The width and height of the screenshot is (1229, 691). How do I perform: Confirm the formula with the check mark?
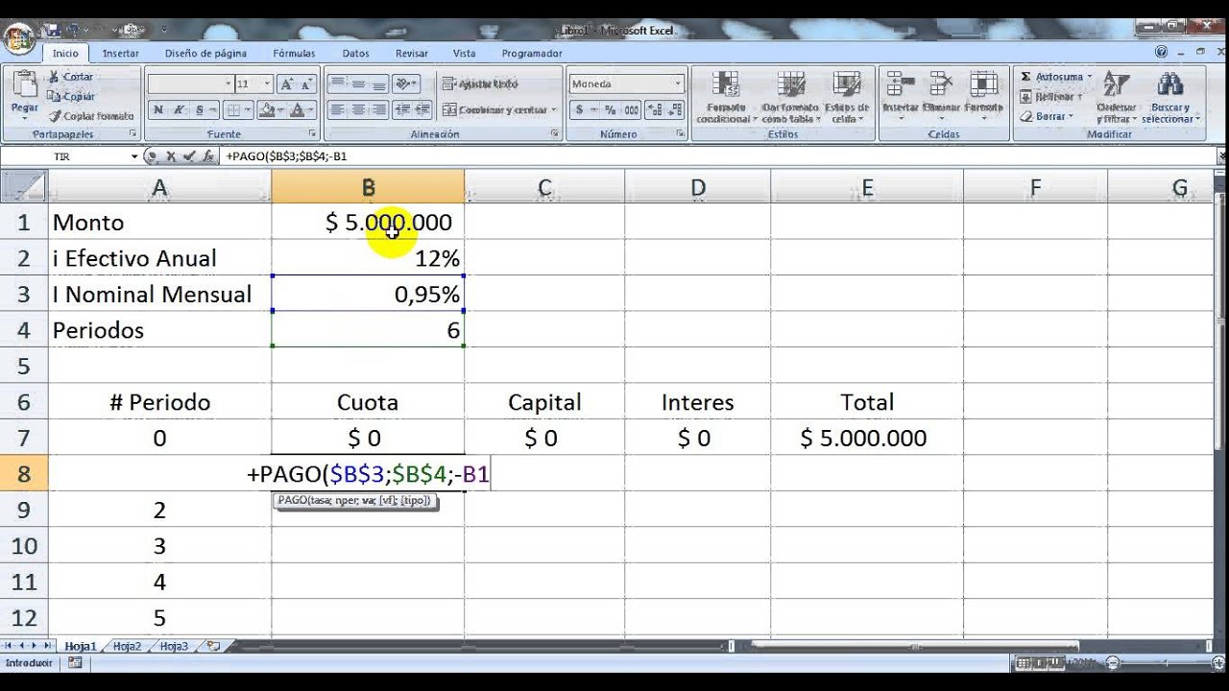coord(188,155)
